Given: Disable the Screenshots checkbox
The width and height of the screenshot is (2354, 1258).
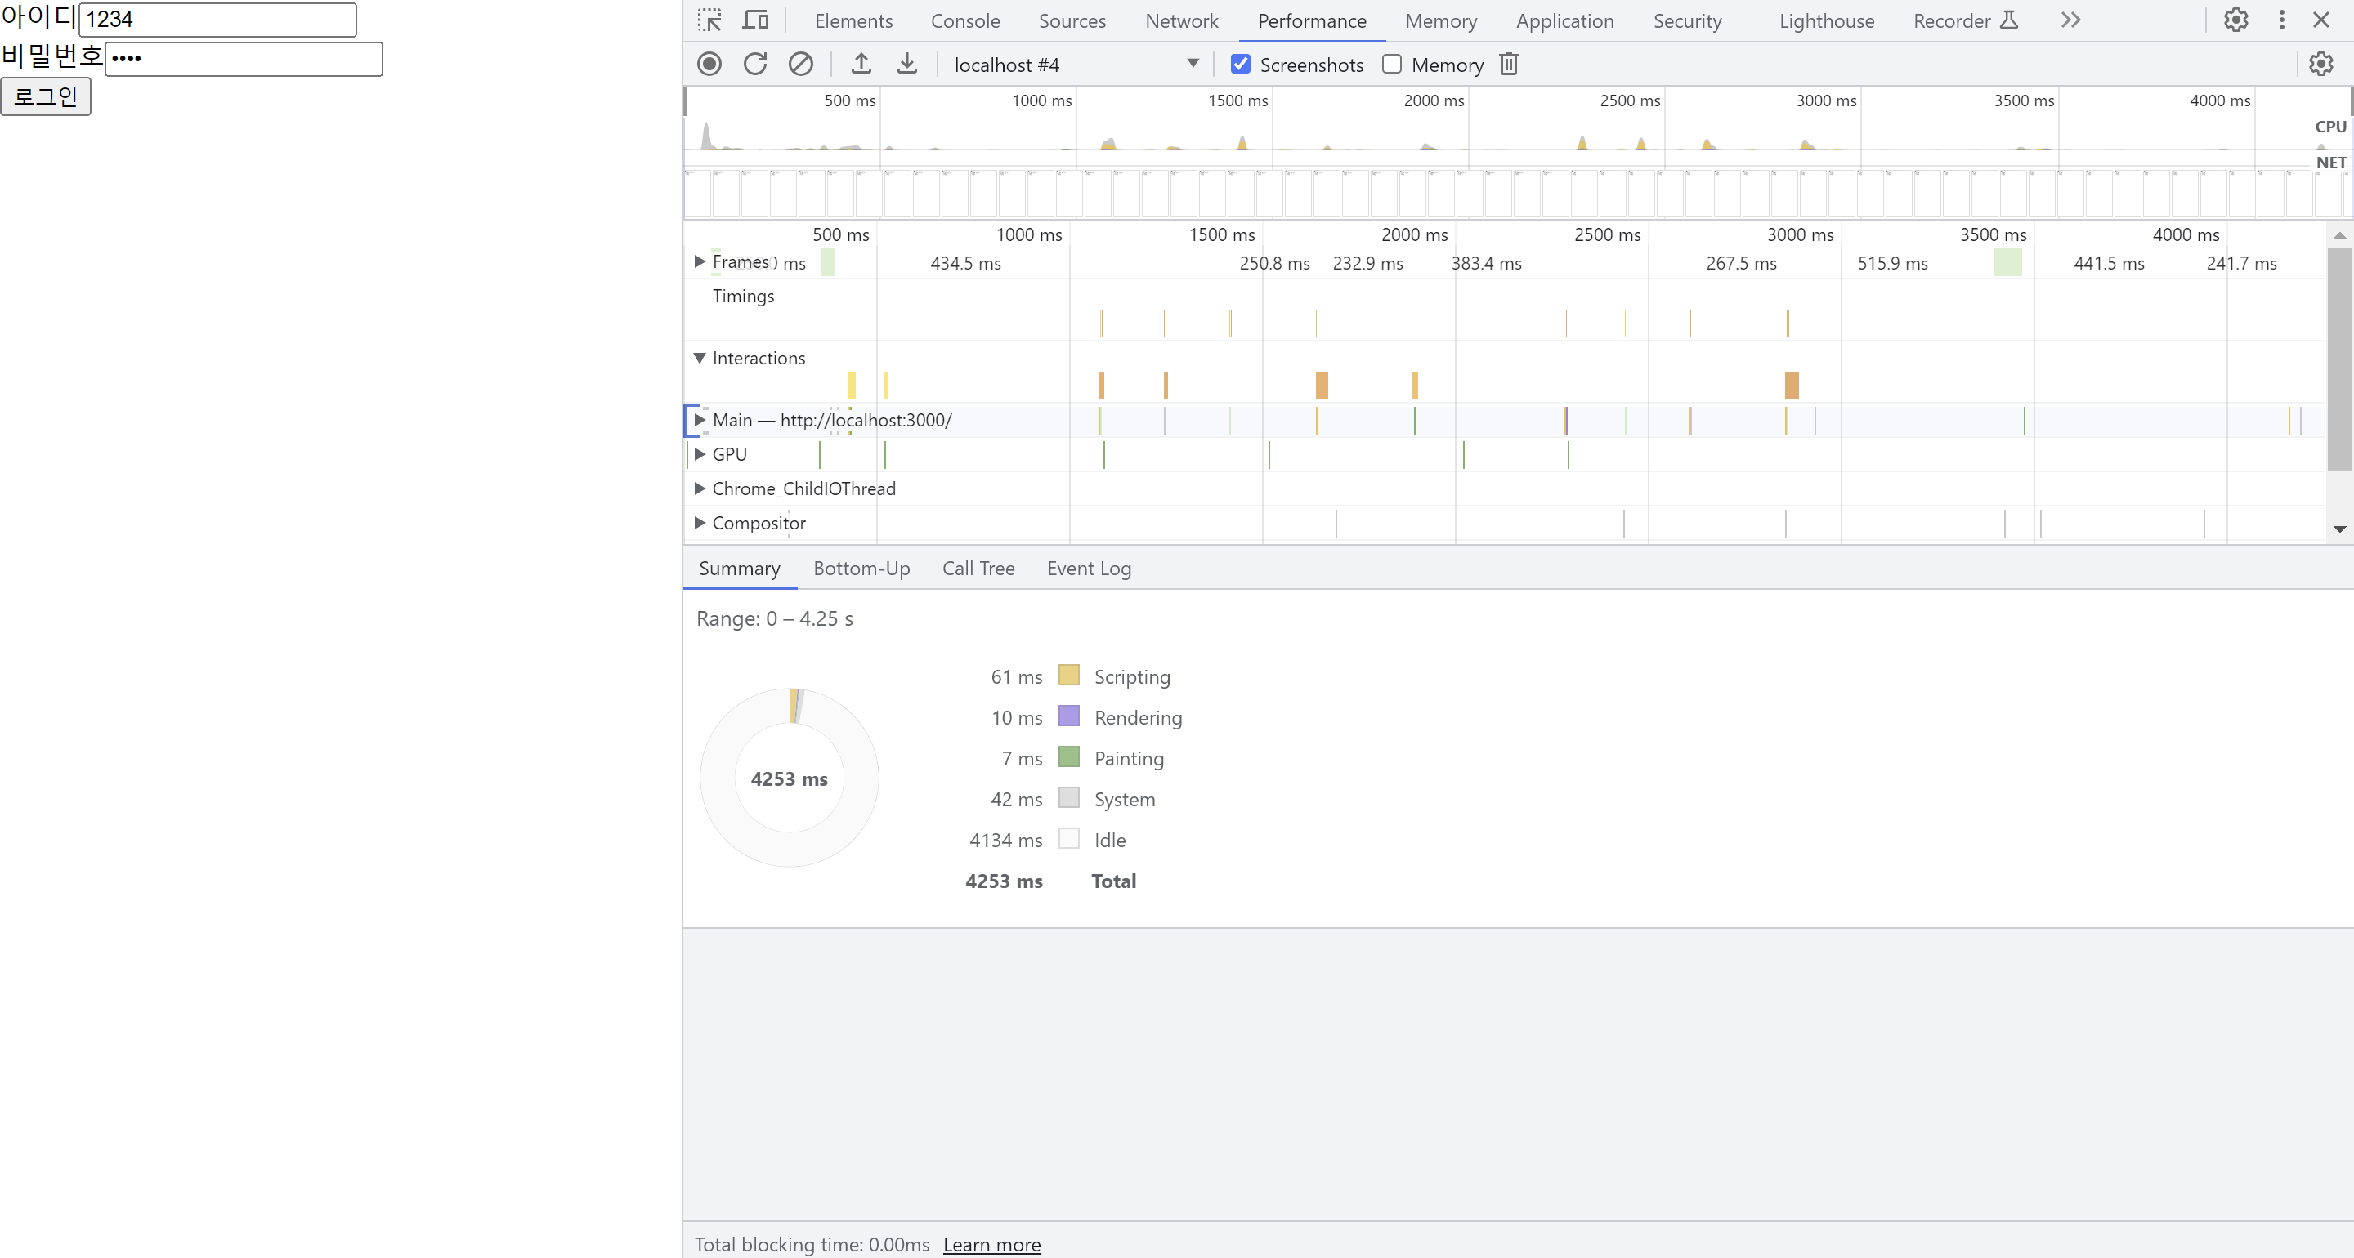Looking at the screenshot, I should pos(1240,64).
